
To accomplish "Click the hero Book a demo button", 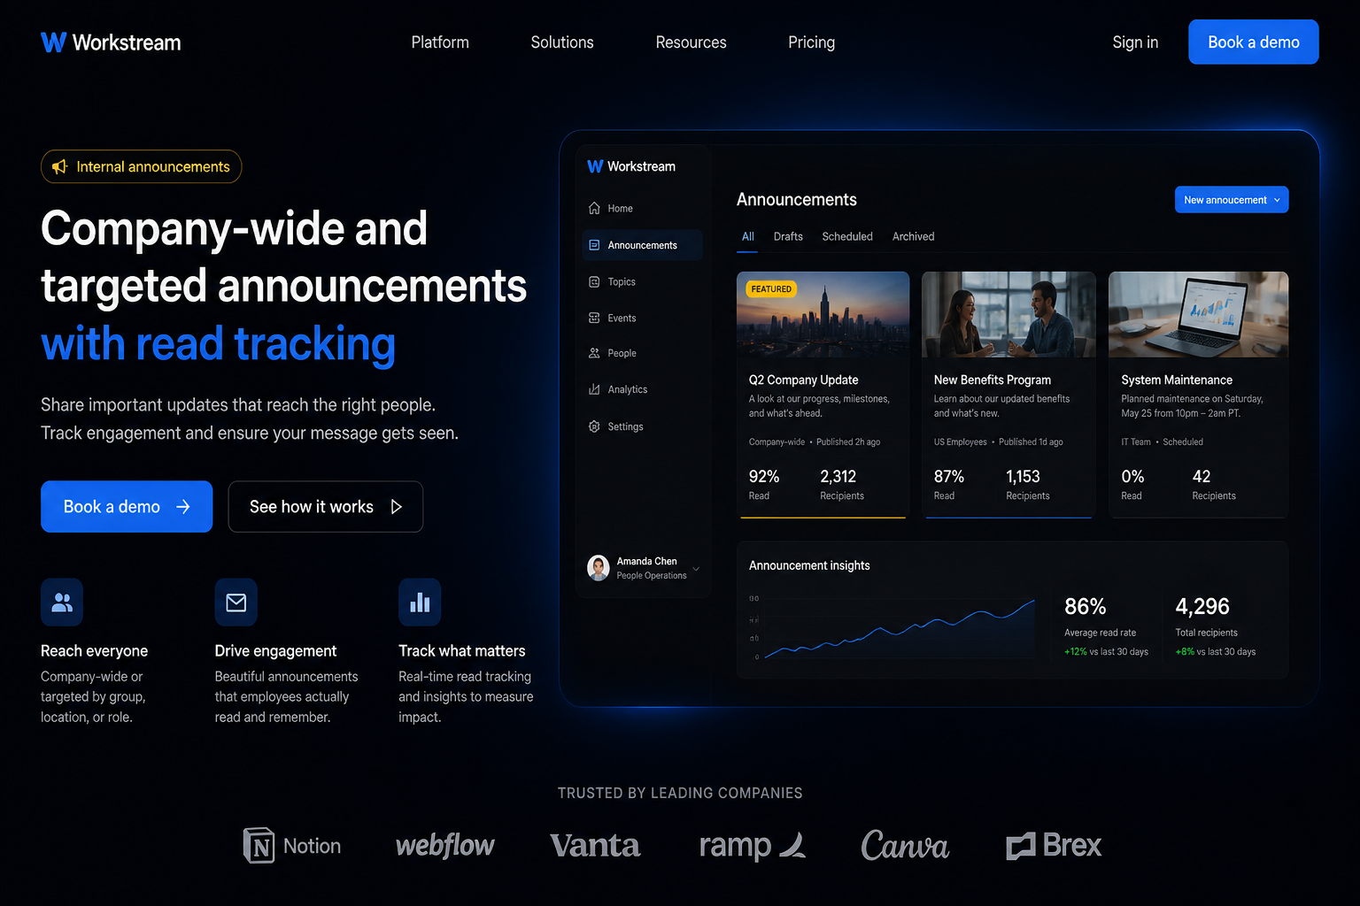I will [x=127, y=507].
